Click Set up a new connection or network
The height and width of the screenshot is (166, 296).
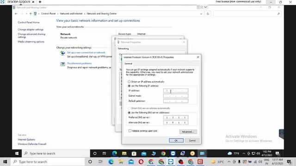[86, 53]
